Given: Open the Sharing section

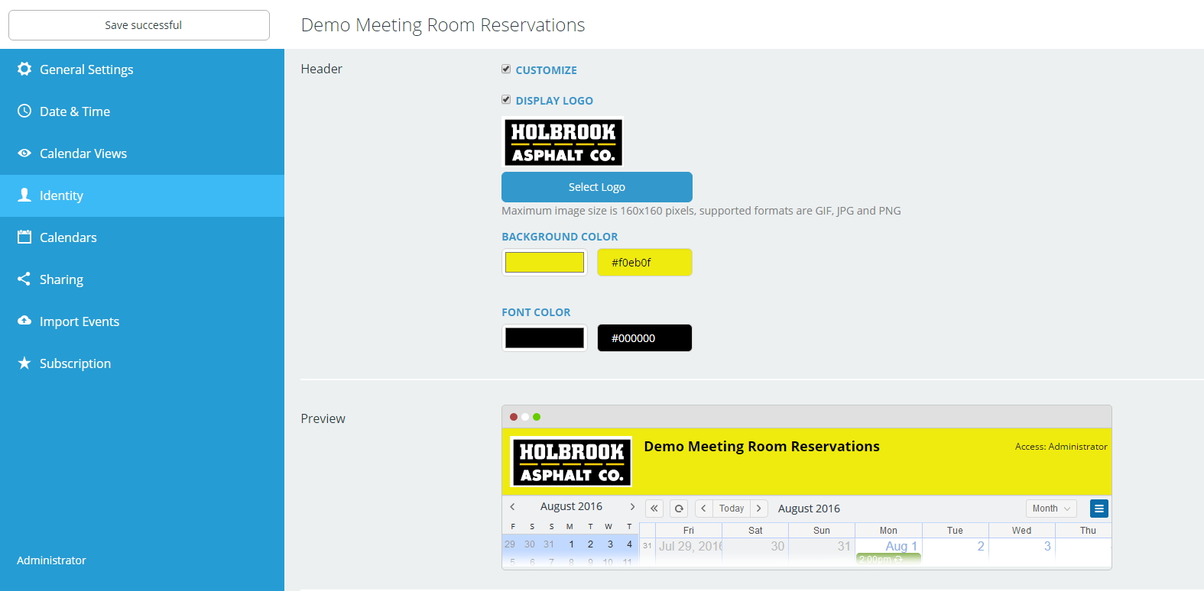Looking at the screenshot, I should [x=142, y=279].
